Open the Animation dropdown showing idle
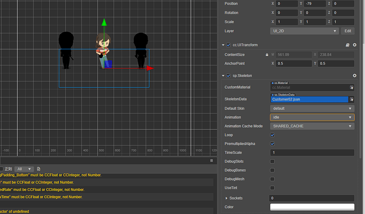The width and height of the screenshot is (365, 214). 312,117
